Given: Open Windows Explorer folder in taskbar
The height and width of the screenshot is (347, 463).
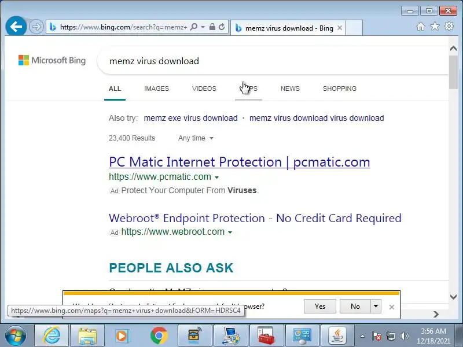Looking at the screenshot, I should pos(87,335).
